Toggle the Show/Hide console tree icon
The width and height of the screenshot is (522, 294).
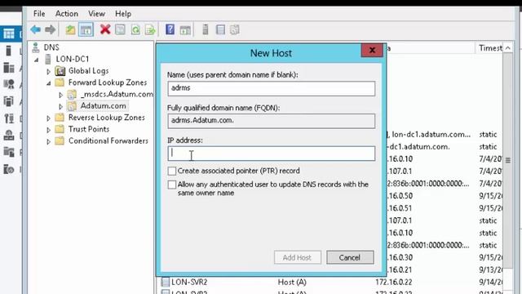coord(86,30)
